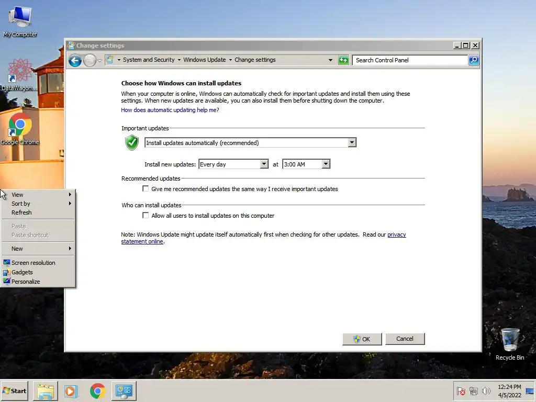Click the search magnifier icon
This screenshot has height=402, width=536.
tap(473, 60)
